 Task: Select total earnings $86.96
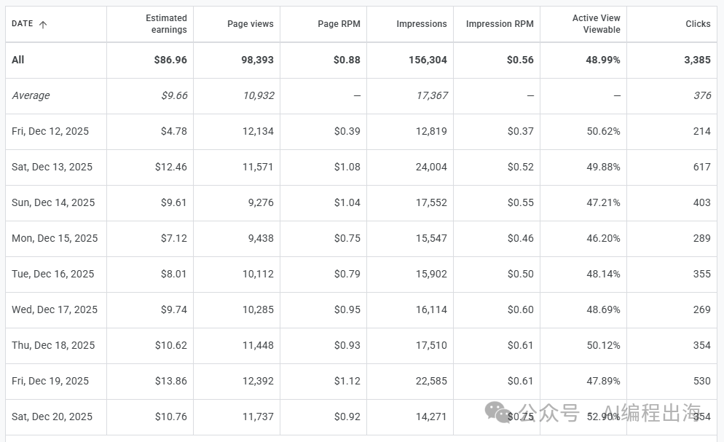tap(170, 60)
